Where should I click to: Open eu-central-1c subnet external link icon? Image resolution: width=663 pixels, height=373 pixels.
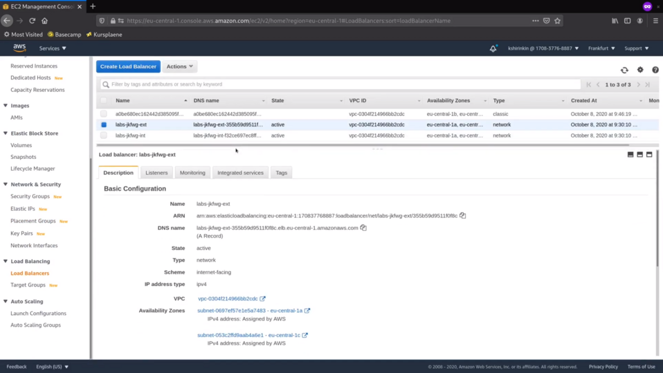coord(305,335)
